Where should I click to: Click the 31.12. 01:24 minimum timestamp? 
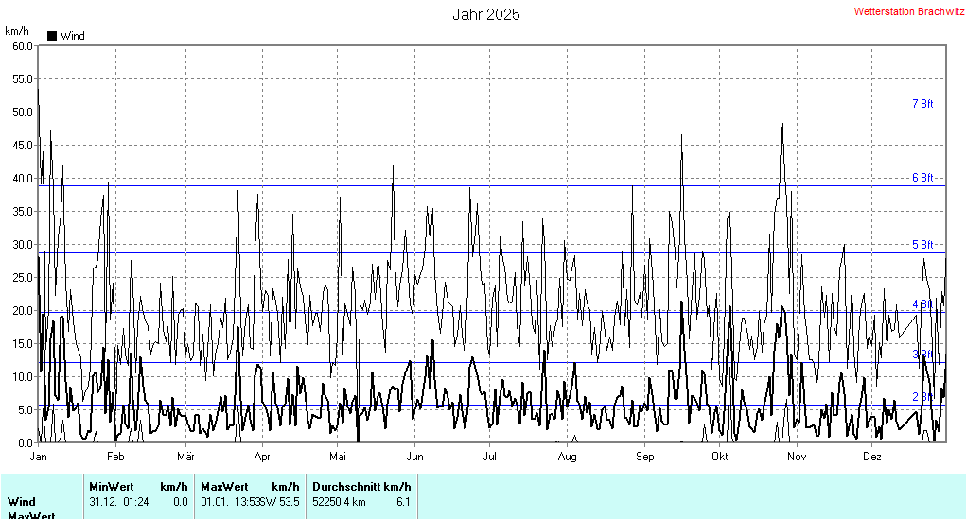[x=119, y=502]
